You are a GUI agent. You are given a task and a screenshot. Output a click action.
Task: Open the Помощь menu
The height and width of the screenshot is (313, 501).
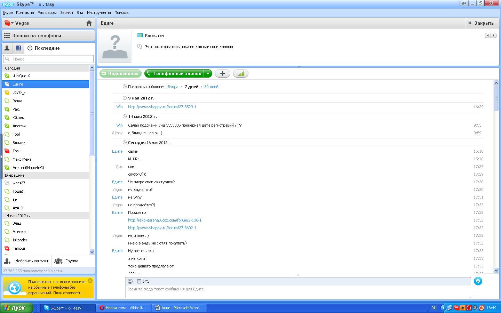coord(121,13)
